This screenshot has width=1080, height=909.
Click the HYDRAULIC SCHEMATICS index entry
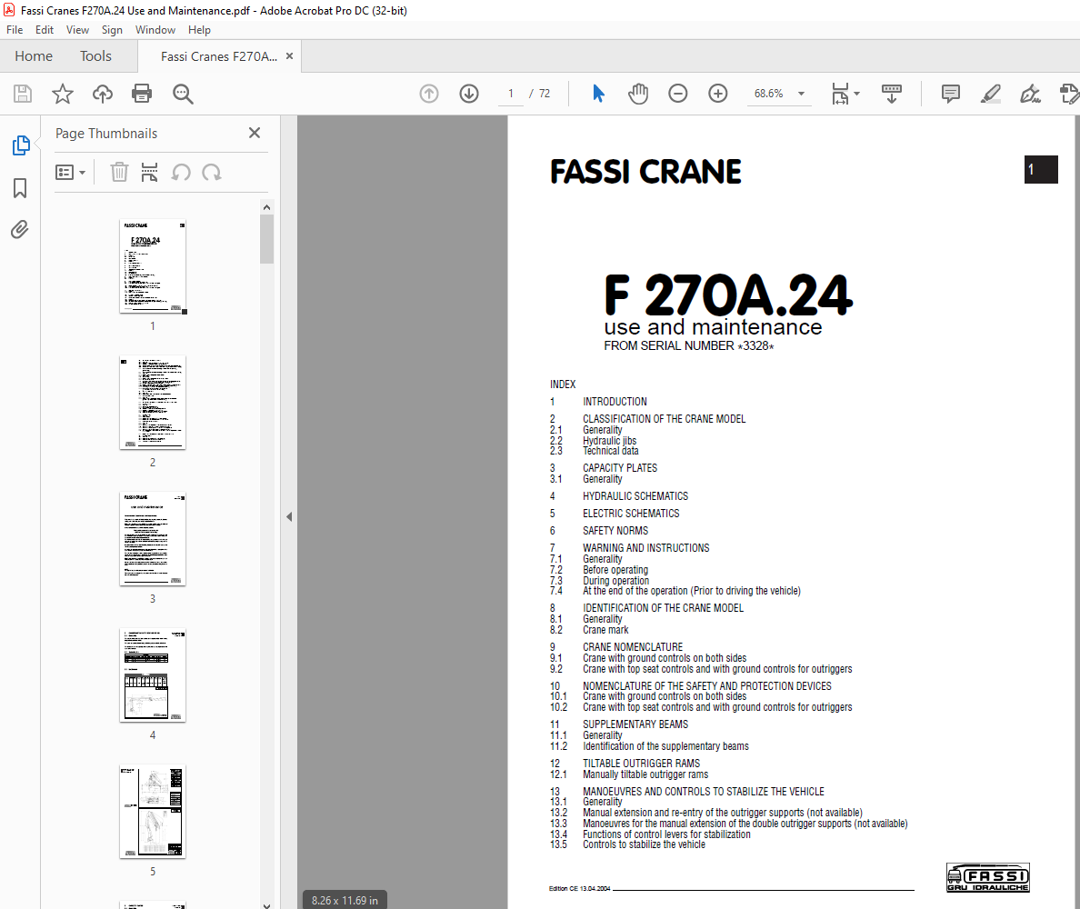point(635,495)
